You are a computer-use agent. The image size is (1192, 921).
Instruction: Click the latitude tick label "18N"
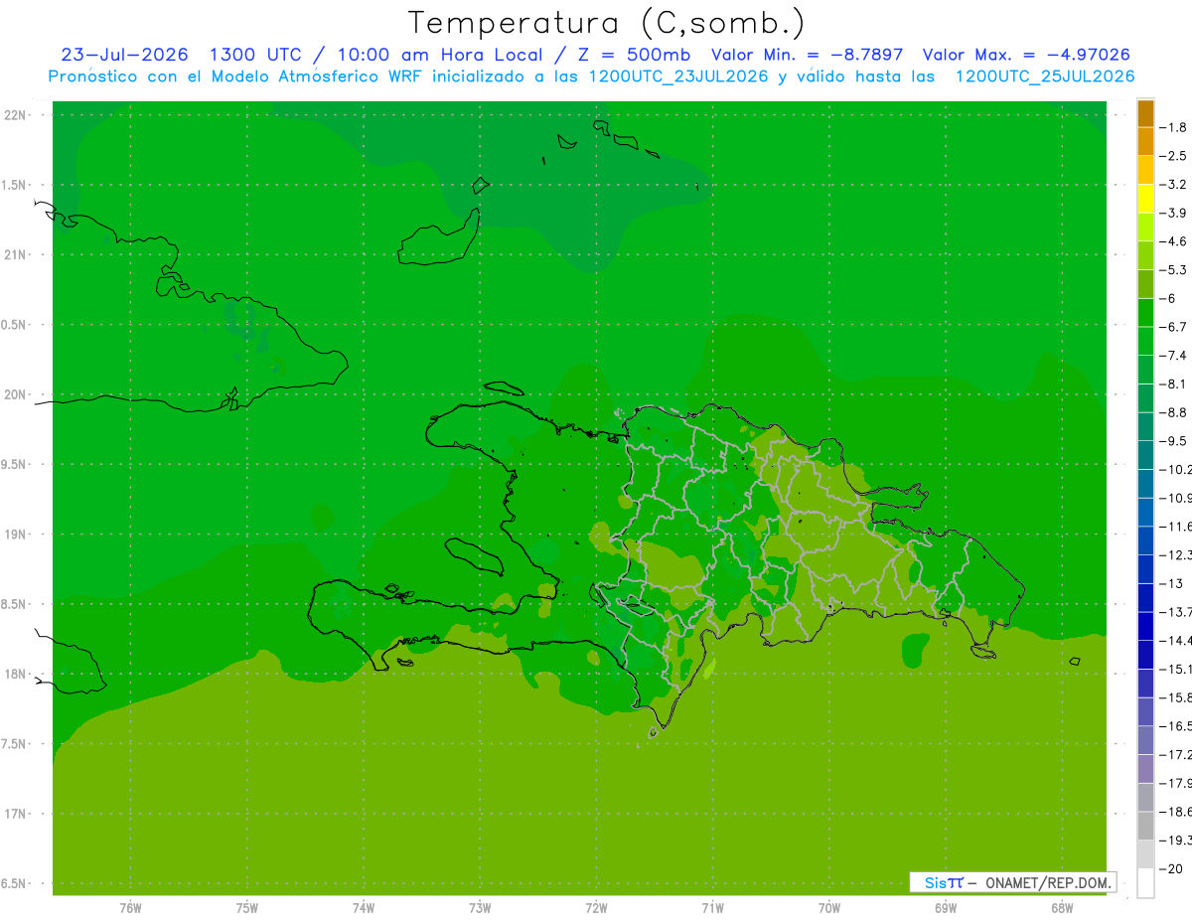point(16,675)
